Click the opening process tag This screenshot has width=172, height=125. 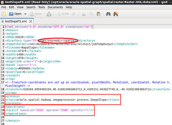pos(13,96)
